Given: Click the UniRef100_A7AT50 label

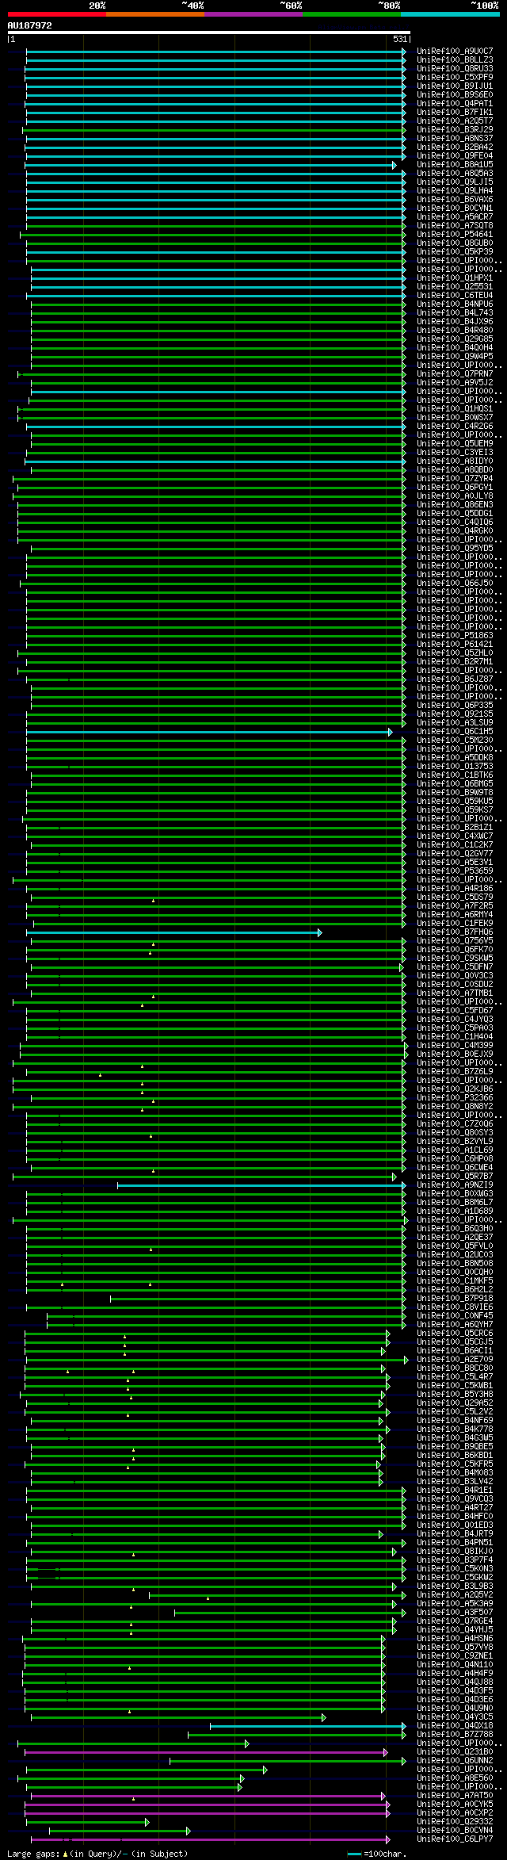Looking at the screenshot, I should (x=455, y=1796).
